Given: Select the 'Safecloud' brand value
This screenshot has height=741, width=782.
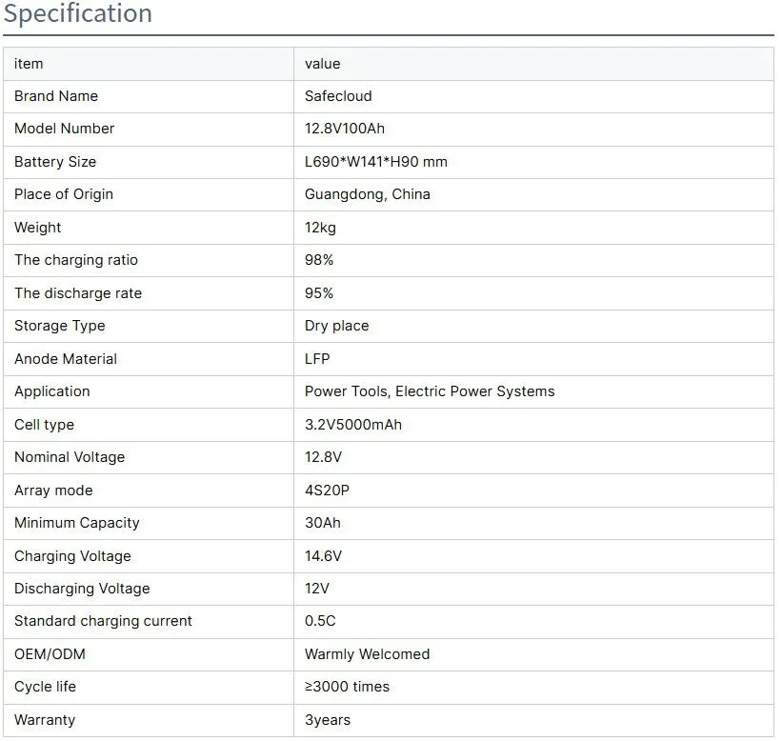Looking at the screenshot, I should [338, 96].
